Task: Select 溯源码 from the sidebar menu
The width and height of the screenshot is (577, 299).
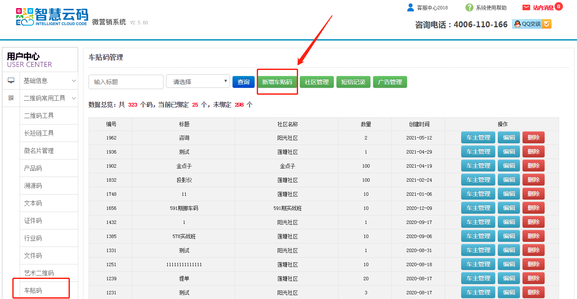Action: point(33,186)
